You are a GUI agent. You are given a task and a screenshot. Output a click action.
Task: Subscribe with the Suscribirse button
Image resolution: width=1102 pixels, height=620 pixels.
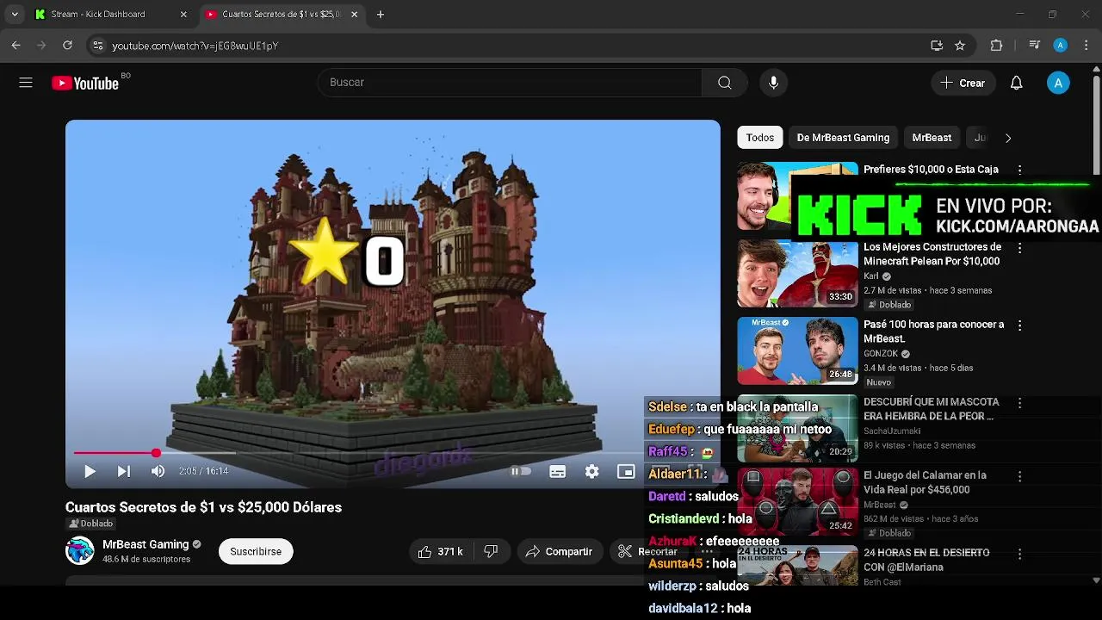(x=256, y=551)
